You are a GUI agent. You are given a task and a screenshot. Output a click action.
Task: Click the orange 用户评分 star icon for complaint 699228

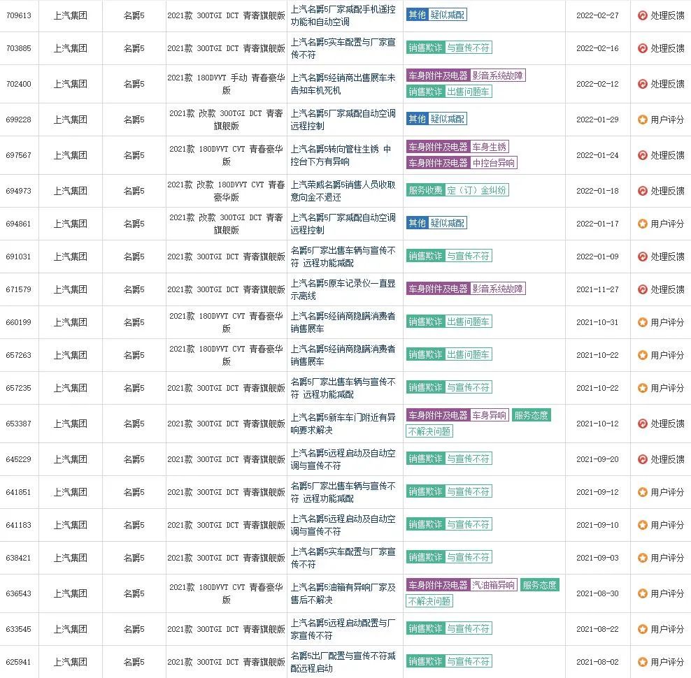point(641,119)
